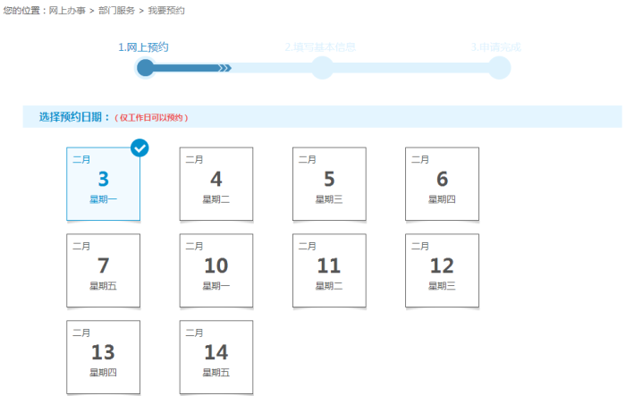Select the 1.网上预约 step label
626x396 pixels.
tap(143, 46)
